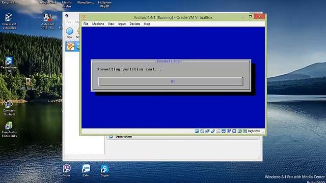Select the Viber desktop shortcut

tap(67, 171)
